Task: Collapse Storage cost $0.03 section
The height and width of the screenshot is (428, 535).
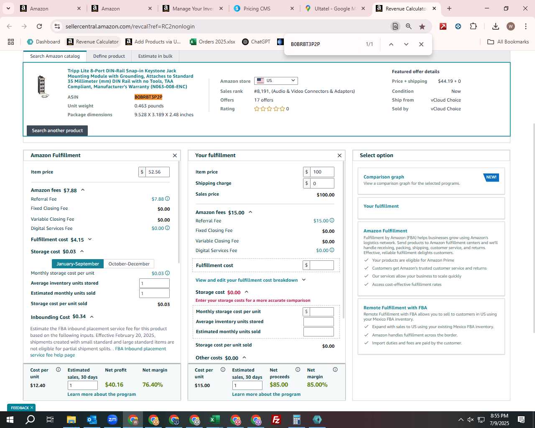Action: point(82,252)
